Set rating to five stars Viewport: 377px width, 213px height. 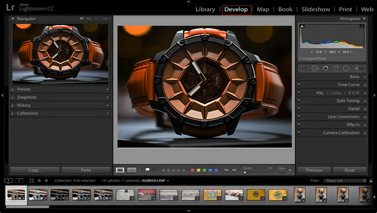(x=184, y=170)
